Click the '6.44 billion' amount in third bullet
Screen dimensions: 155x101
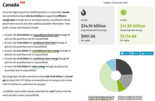23,51
